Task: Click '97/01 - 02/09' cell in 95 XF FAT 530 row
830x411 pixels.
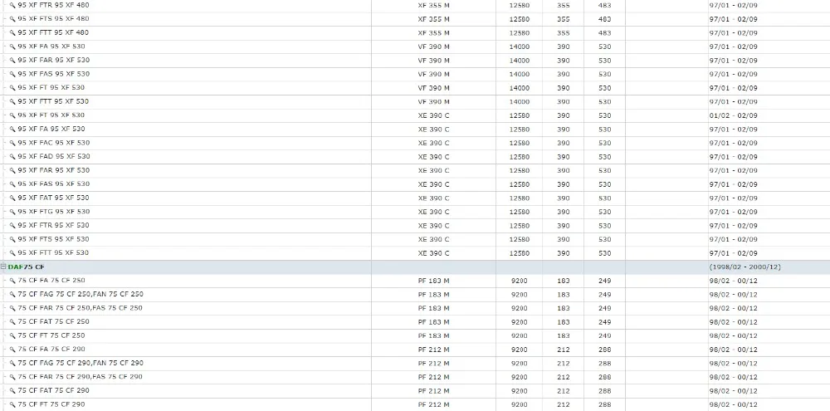Action: [x=733, y=198]
